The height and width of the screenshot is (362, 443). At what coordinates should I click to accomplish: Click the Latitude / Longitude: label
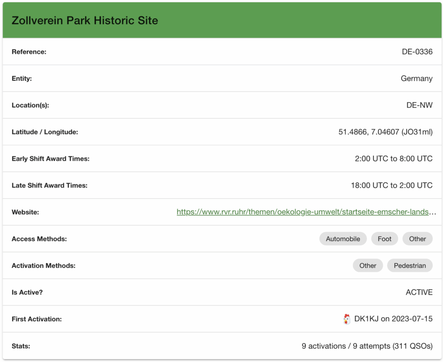45,132
